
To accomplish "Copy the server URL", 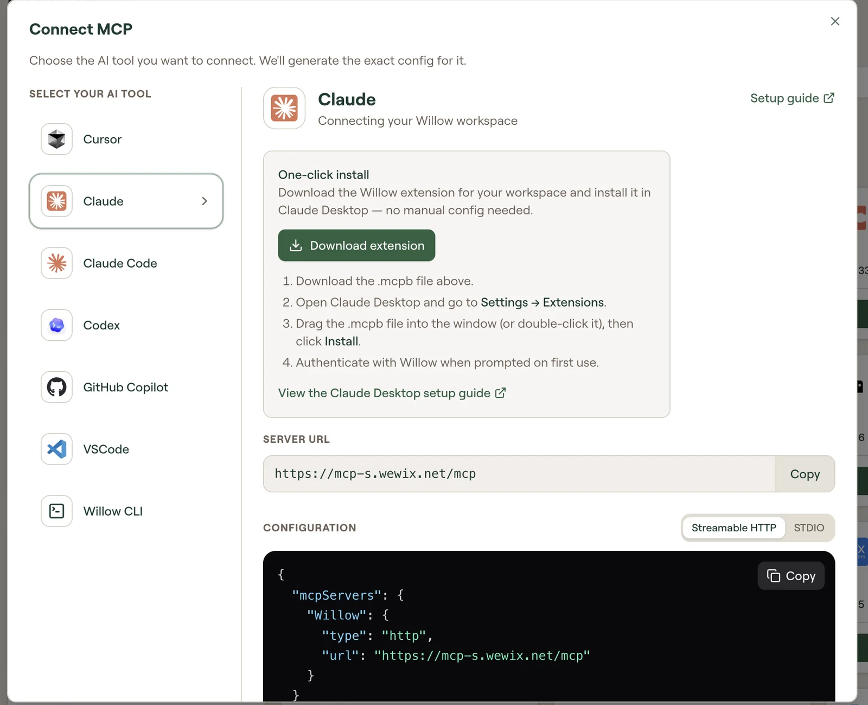I will coord(805,474).
